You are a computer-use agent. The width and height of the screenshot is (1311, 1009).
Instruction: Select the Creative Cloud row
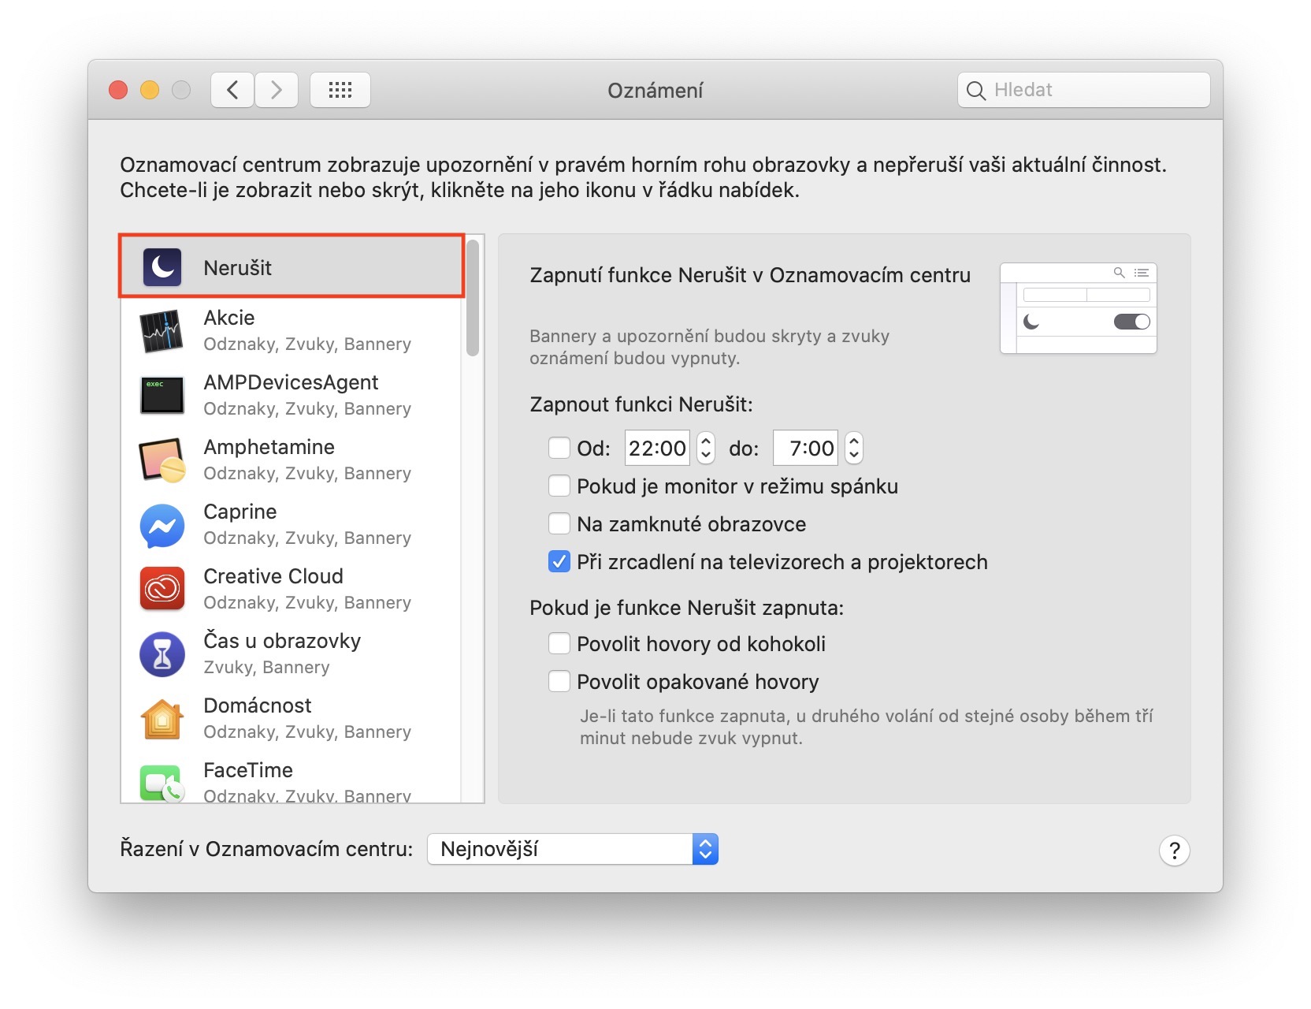coord(292,590)
